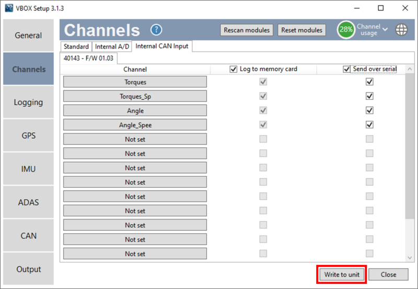
Task: Minimize the VBOX Setup window
Action: (357, 8)
